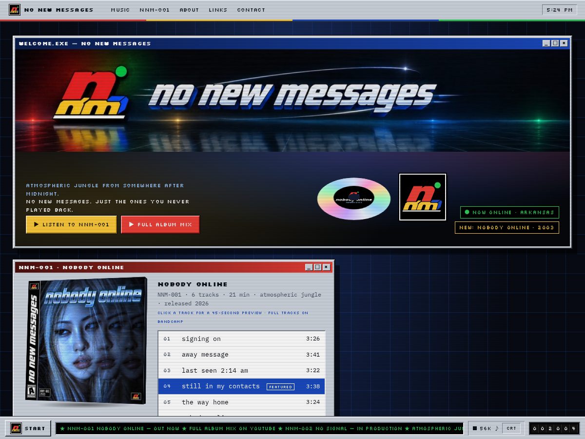Maximize the NNM-001 · NOBODY ONLINE window
Viewport: 585px width, 439px height.
coord(318,267)
